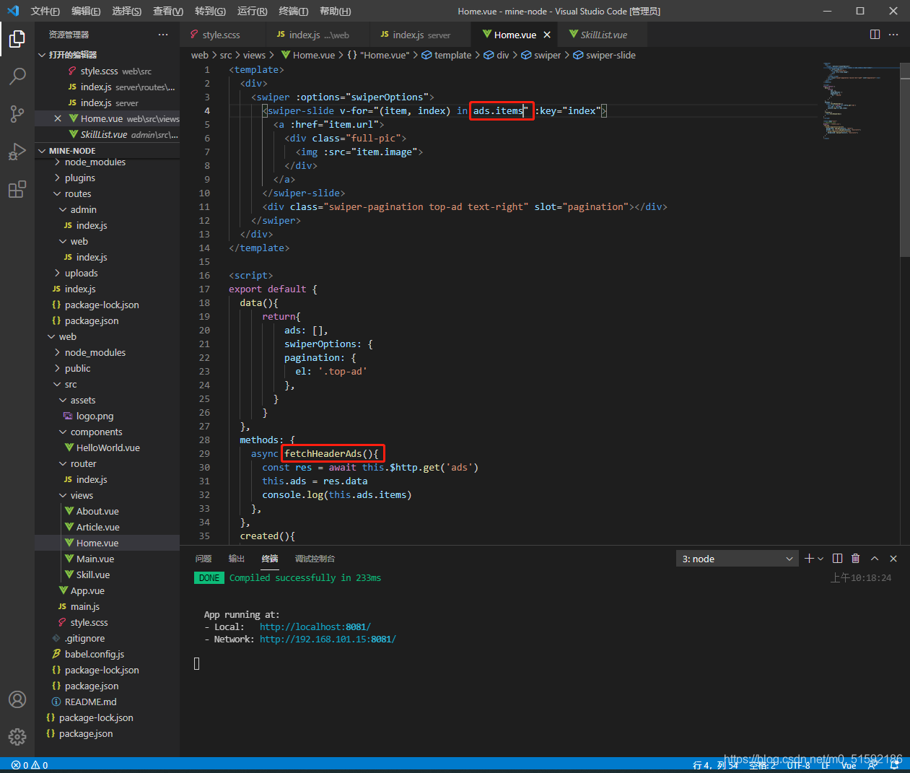
Task: Open the Network URL link in terminal
Action: pos(328,639)
